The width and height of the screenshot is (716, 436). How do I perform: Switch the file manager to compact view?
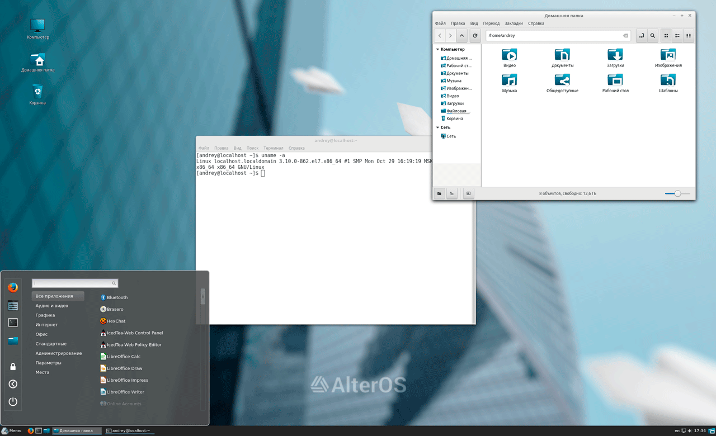tap(689, 36)
